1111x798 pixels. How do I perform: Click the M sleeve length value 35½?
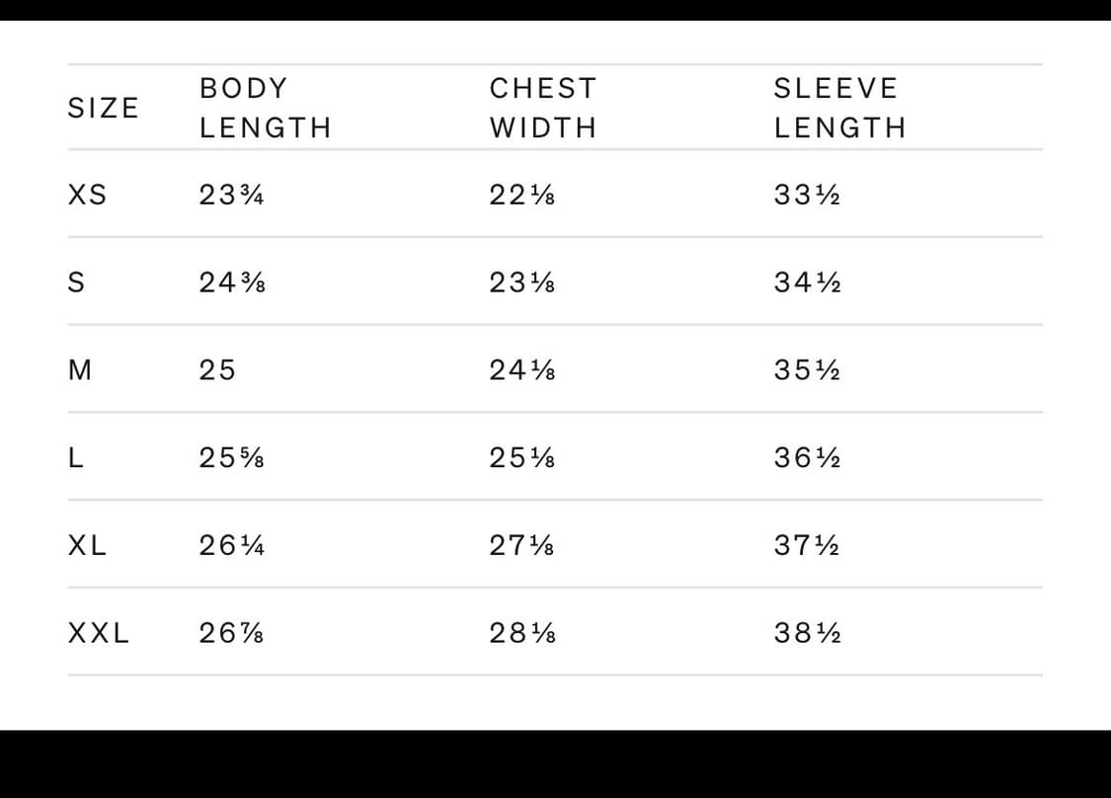807,370
